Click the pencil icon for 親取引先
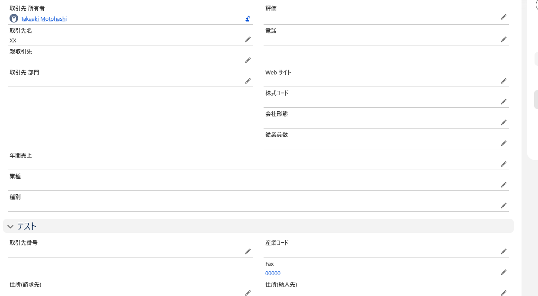The width and height of the screenshot is (538, 296). [x=248, y=60]
